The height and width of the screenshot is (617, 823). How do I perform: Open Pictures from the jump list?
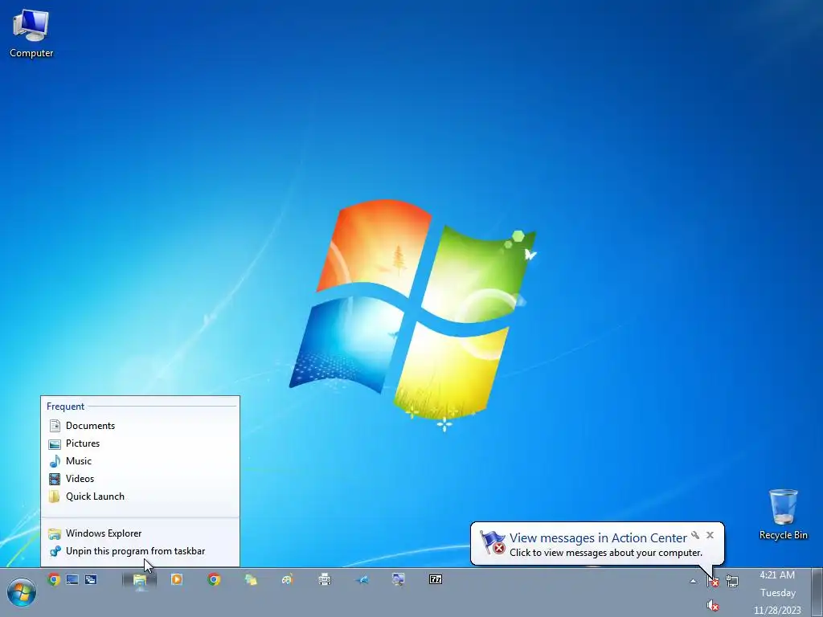140,443
